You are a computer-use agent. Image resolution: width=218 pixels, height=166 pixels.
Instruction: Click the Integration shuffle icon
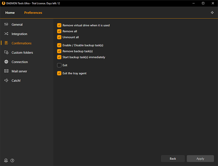(x=6, y=34)
